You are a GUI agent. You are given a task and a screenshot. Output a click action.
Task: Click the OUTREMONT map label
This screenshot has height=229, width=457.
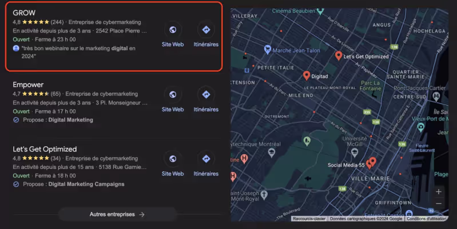point(277,116)
